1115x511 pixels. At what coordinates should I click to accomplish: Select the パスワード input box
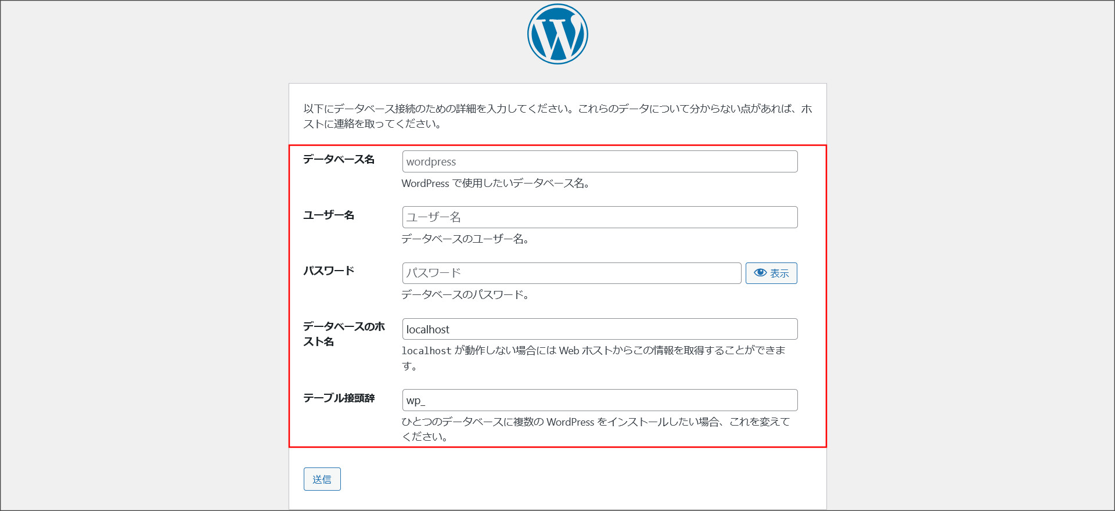click(x=571, y=273)
